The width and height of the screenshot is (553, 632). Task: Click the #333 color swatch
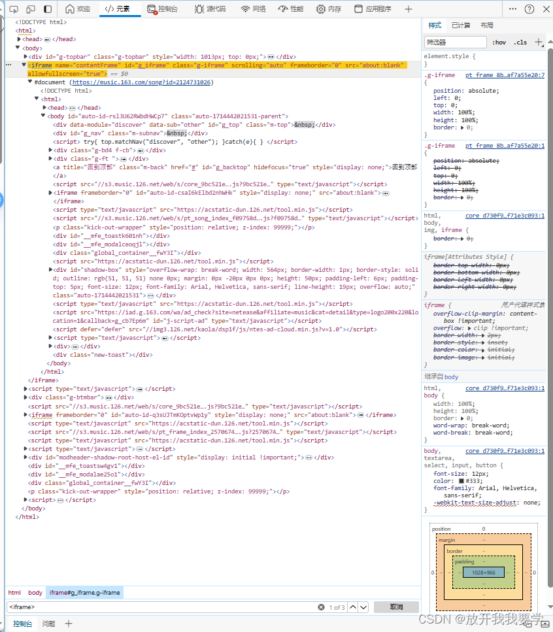pos(461,481)
